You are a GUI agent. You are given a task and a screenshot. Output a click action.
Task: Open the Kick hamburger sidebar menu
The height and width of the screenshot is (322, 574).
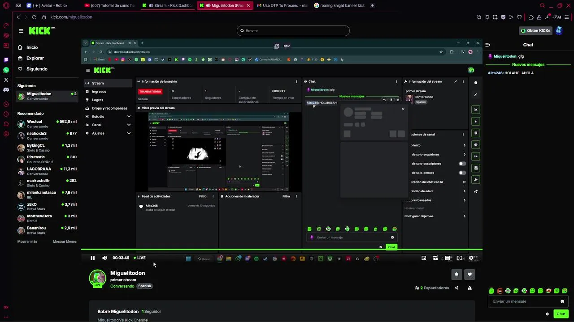(21, 31)
